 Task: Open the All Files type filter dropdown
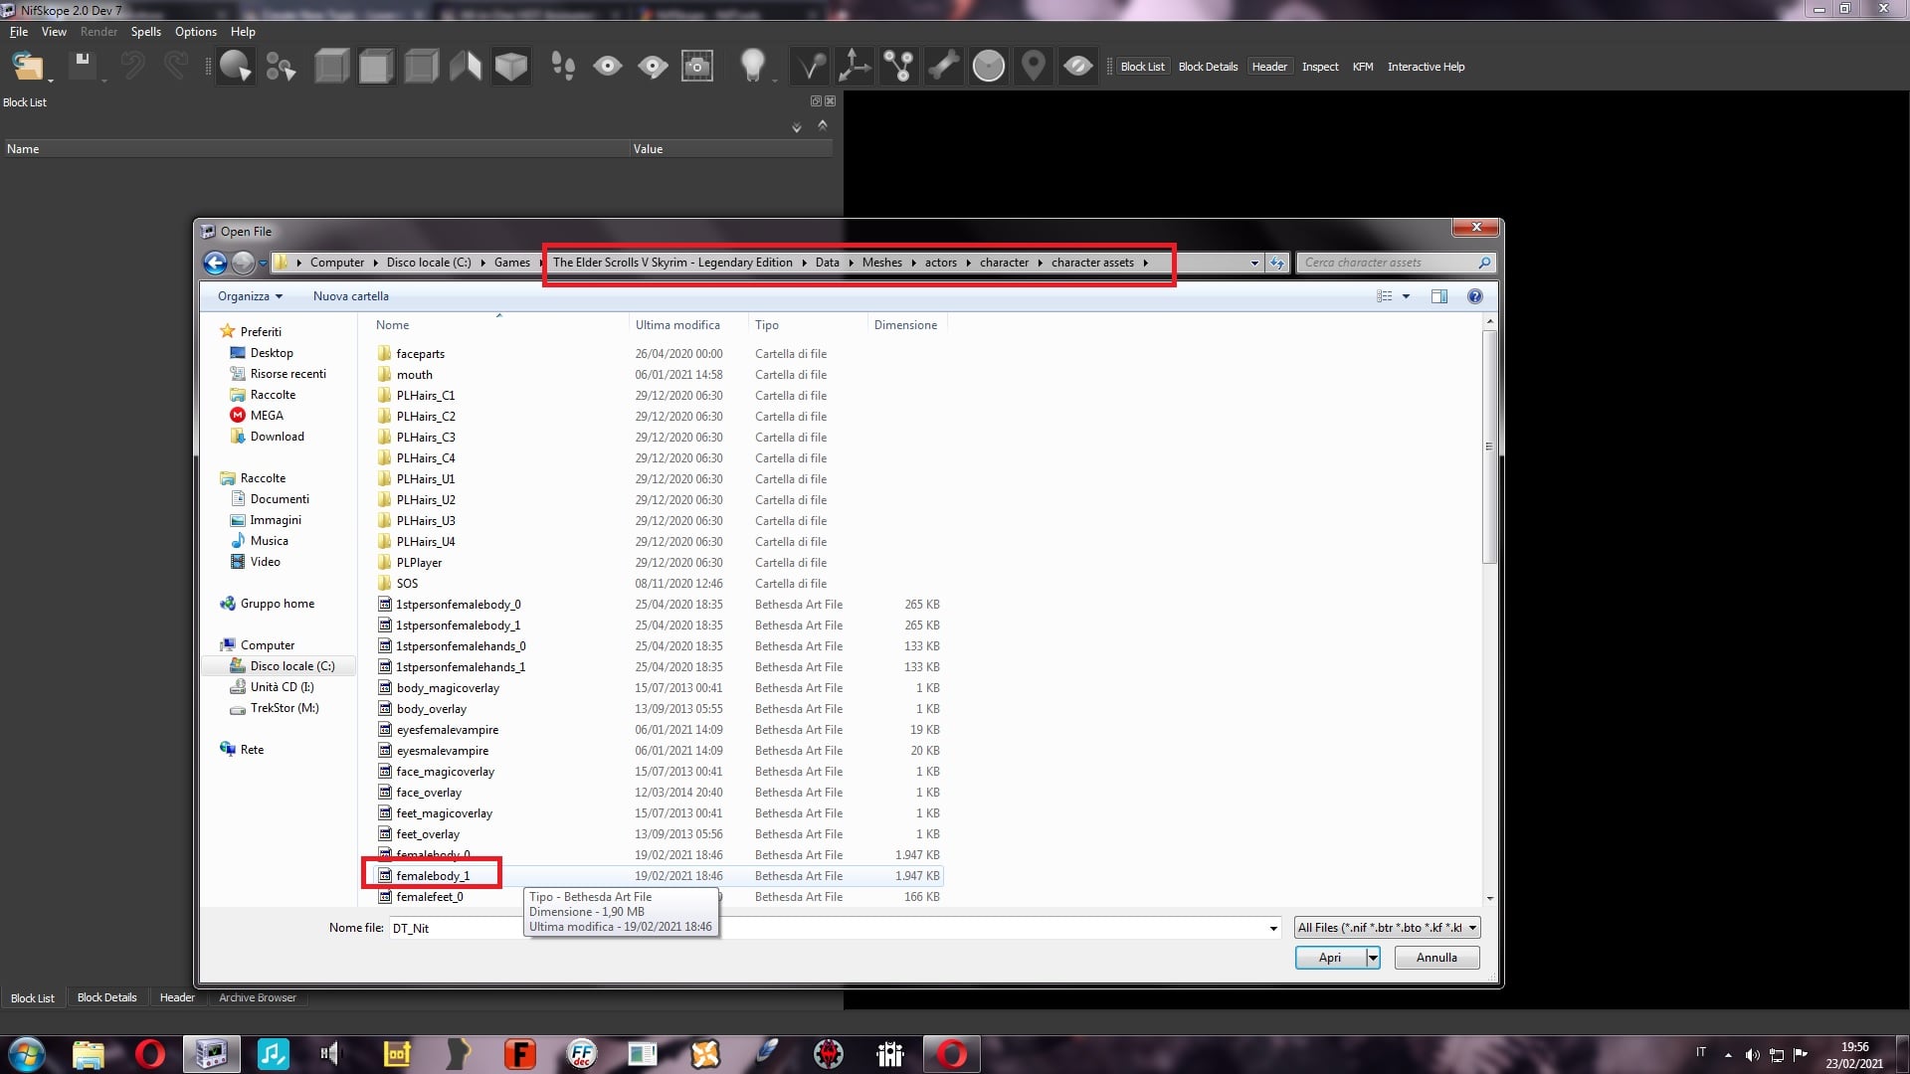click(1387, 928)
